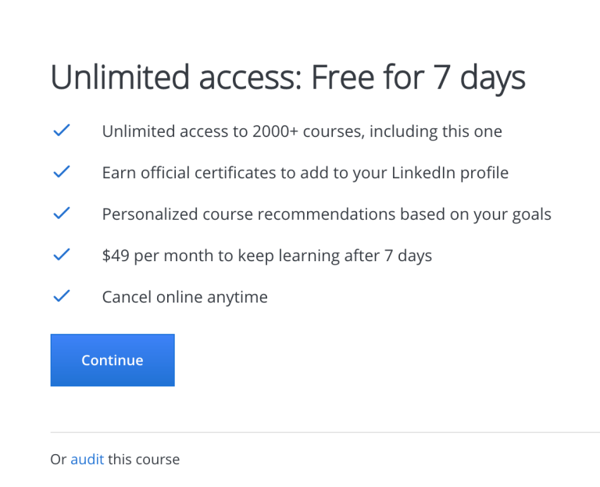The height and width of the screenshot is (487, 600).
Task: Click the word 'Or' before audit
Action: click(x=59, y=460)
